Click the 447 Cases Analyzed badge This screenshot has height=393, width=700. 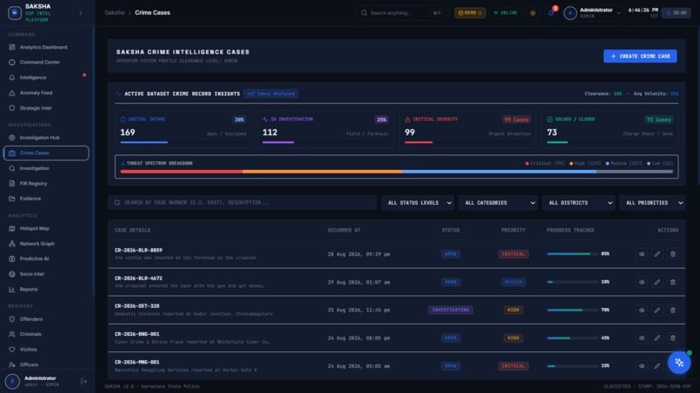(271, 94)
